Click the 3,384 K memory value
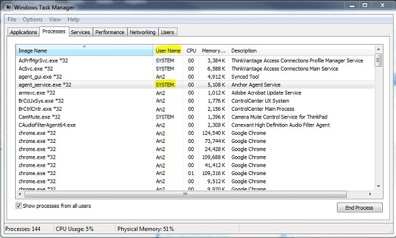Image resolution: width=396 pixels, height=238 pixels. pos(216,60)
